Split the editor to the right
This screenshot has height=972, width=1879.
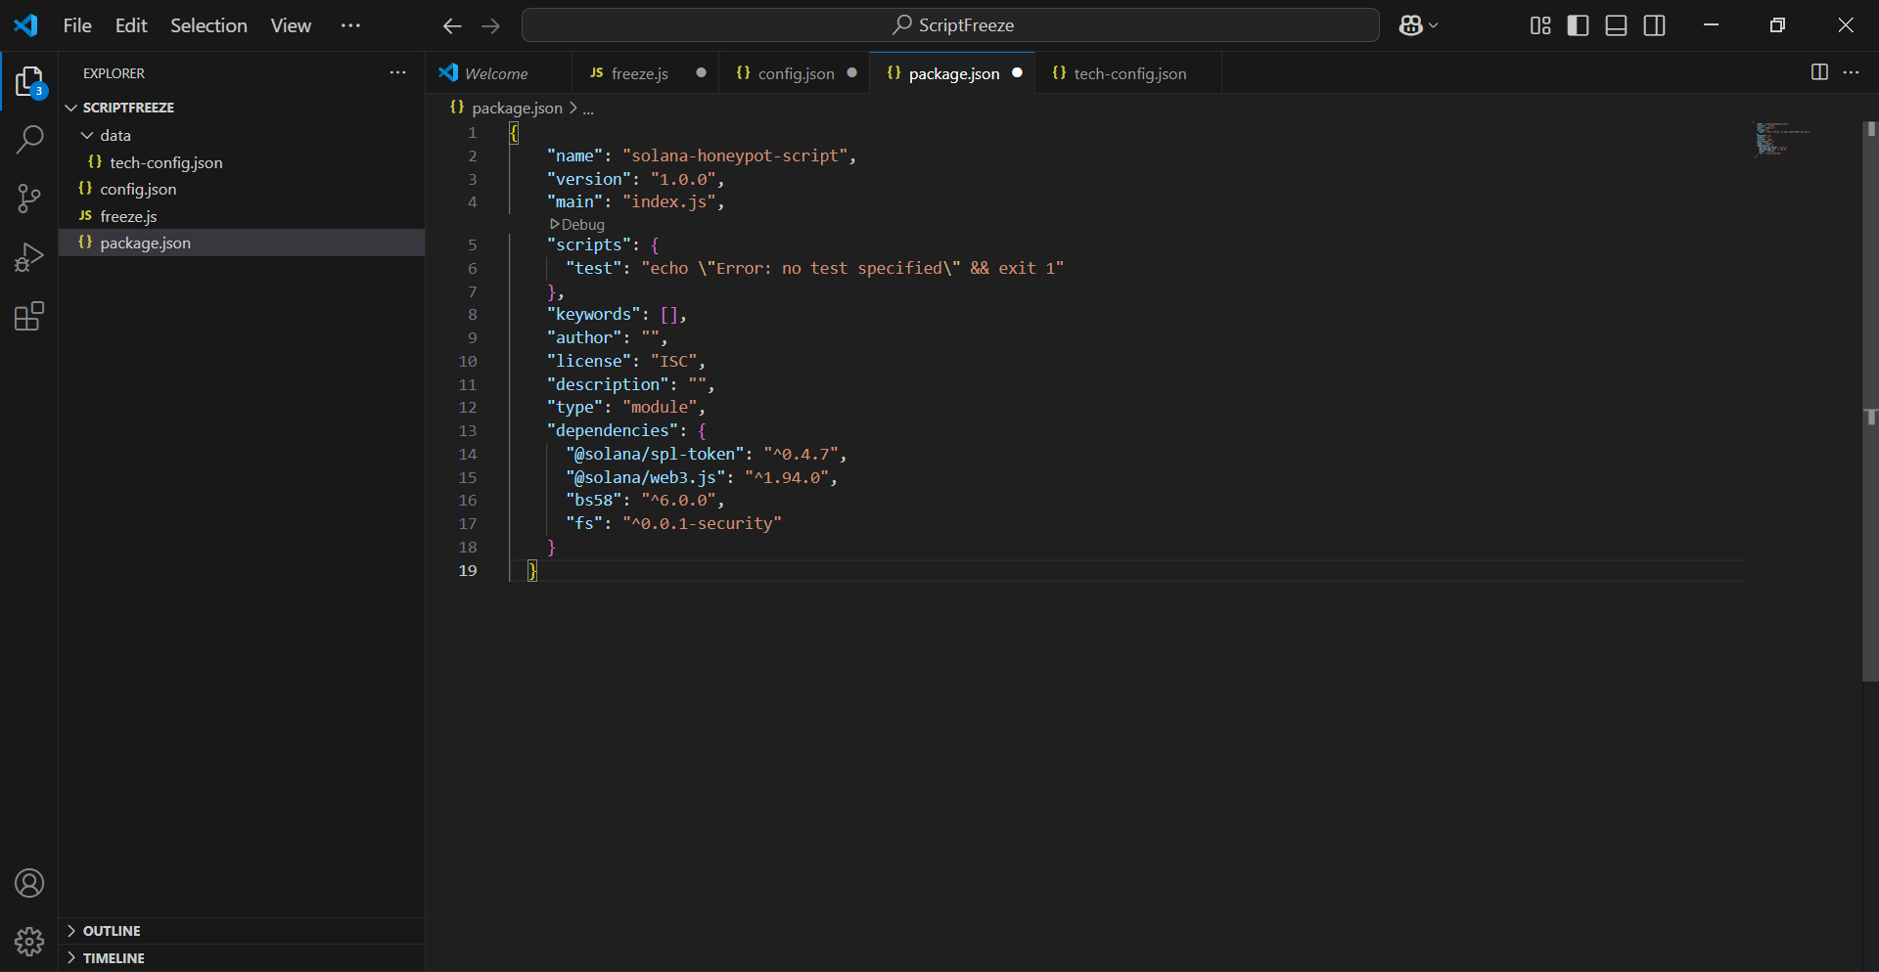click(x=1819, y=72)
